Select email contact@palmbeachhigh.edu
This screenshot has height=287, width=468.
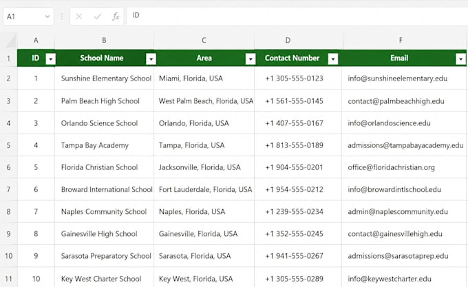pyautogui.click(x=396, y=101)
